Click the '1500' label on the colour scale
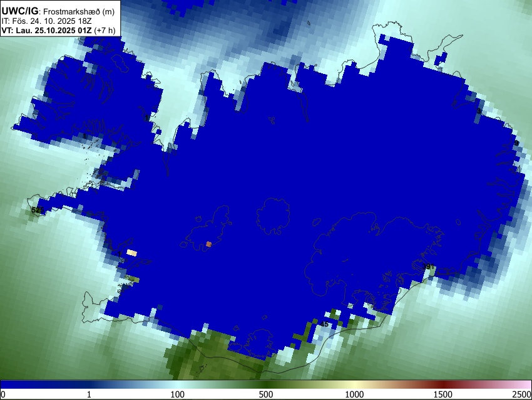The width and height of the screenshot is (532, 400). coord(443,394)
